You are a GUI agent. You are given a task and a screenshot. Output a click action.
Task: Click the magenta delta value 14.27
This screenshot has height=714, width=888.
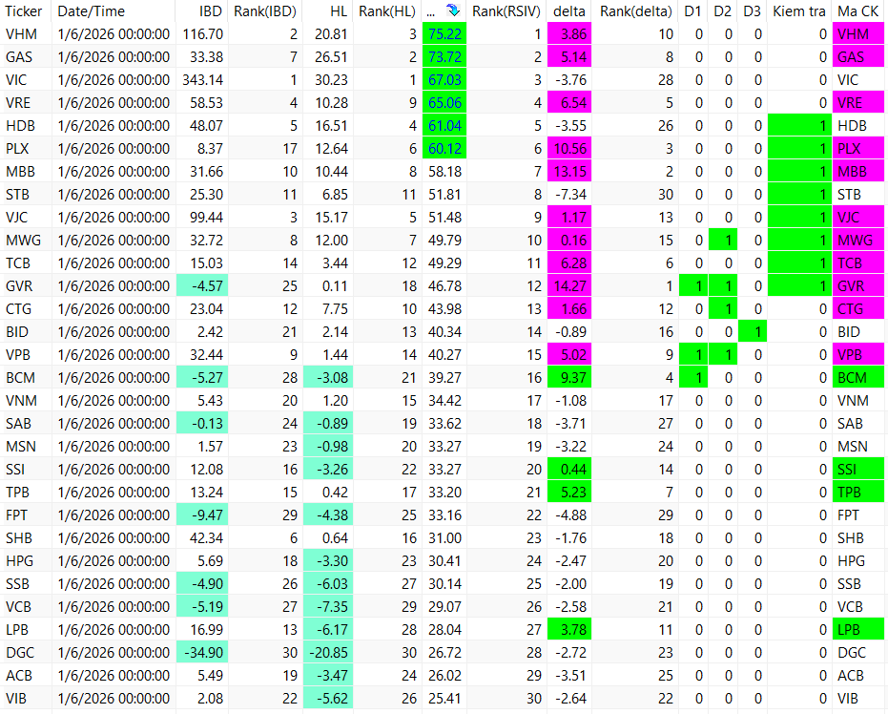569,286
